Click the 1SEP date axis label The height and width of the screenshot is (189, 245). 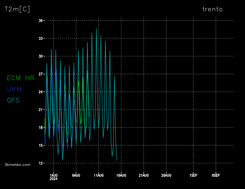tap(193, 175)
